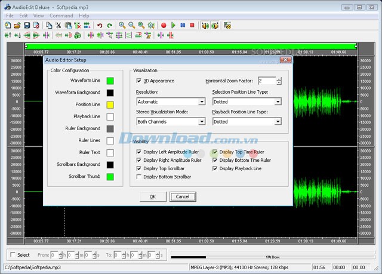Click the OK button
This screenshot has width=382, height=274.
coord(153,196)
